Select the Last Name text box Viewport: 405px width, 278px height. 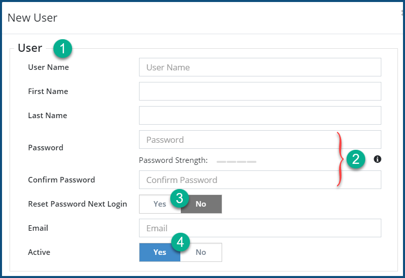[x=260, y=116]
